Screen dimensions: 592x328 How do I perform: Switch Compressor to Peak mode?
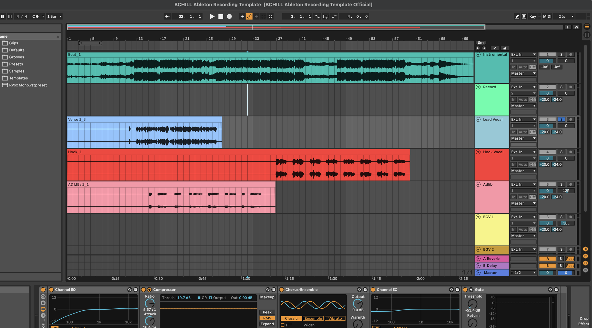click(x=267, y=312)
